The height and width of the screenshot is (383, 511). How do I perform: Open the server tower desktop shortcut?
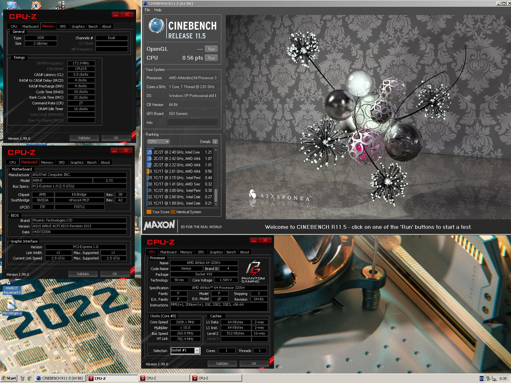pos(60,4)
